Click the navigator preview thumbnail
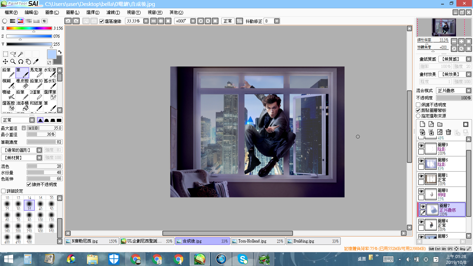The height and width of the screenshot is (266, 473). 444,27
